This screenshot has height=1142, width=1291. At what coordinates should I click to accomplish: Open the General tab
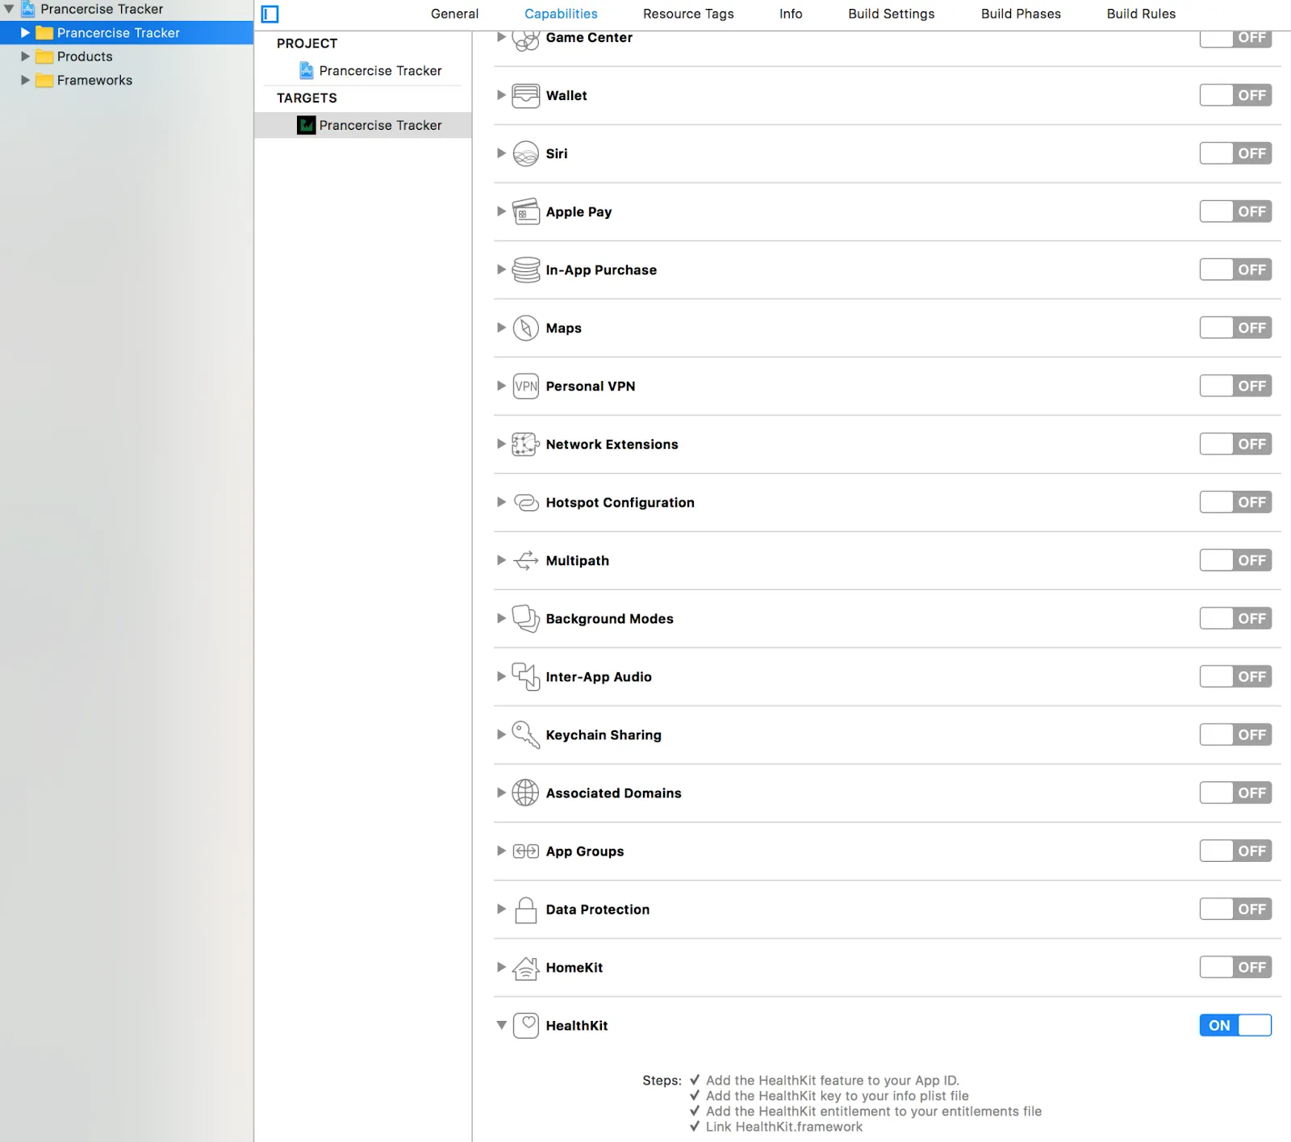point(454,14)
